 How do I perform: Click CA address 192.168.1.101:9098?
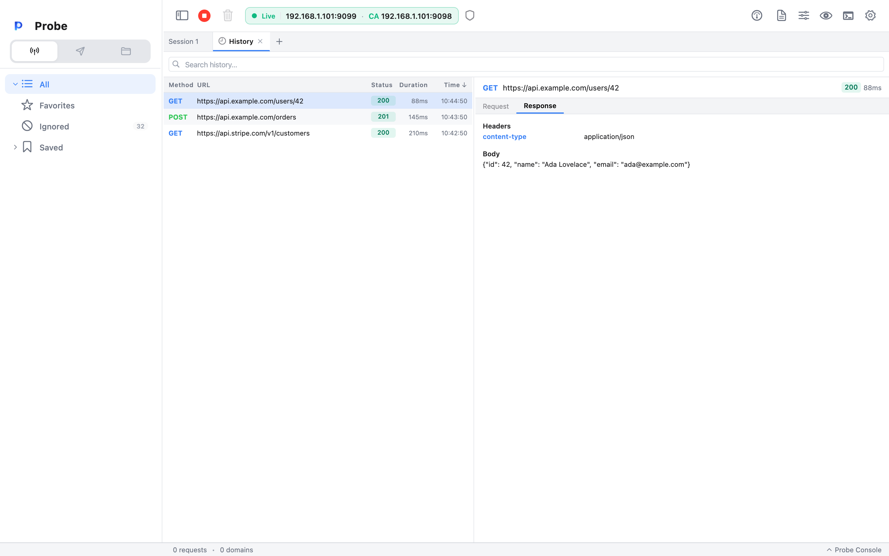pos(416,16)
